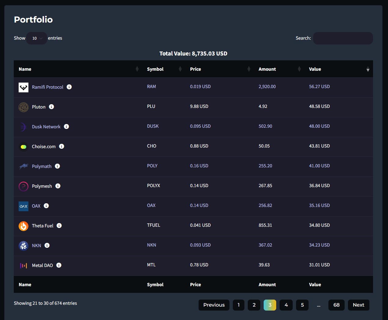Open the Metal DAO name link

(42, 265)
